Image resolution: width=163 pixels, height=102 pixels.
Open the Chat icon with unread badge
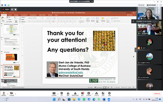click(x=82, y=94)
